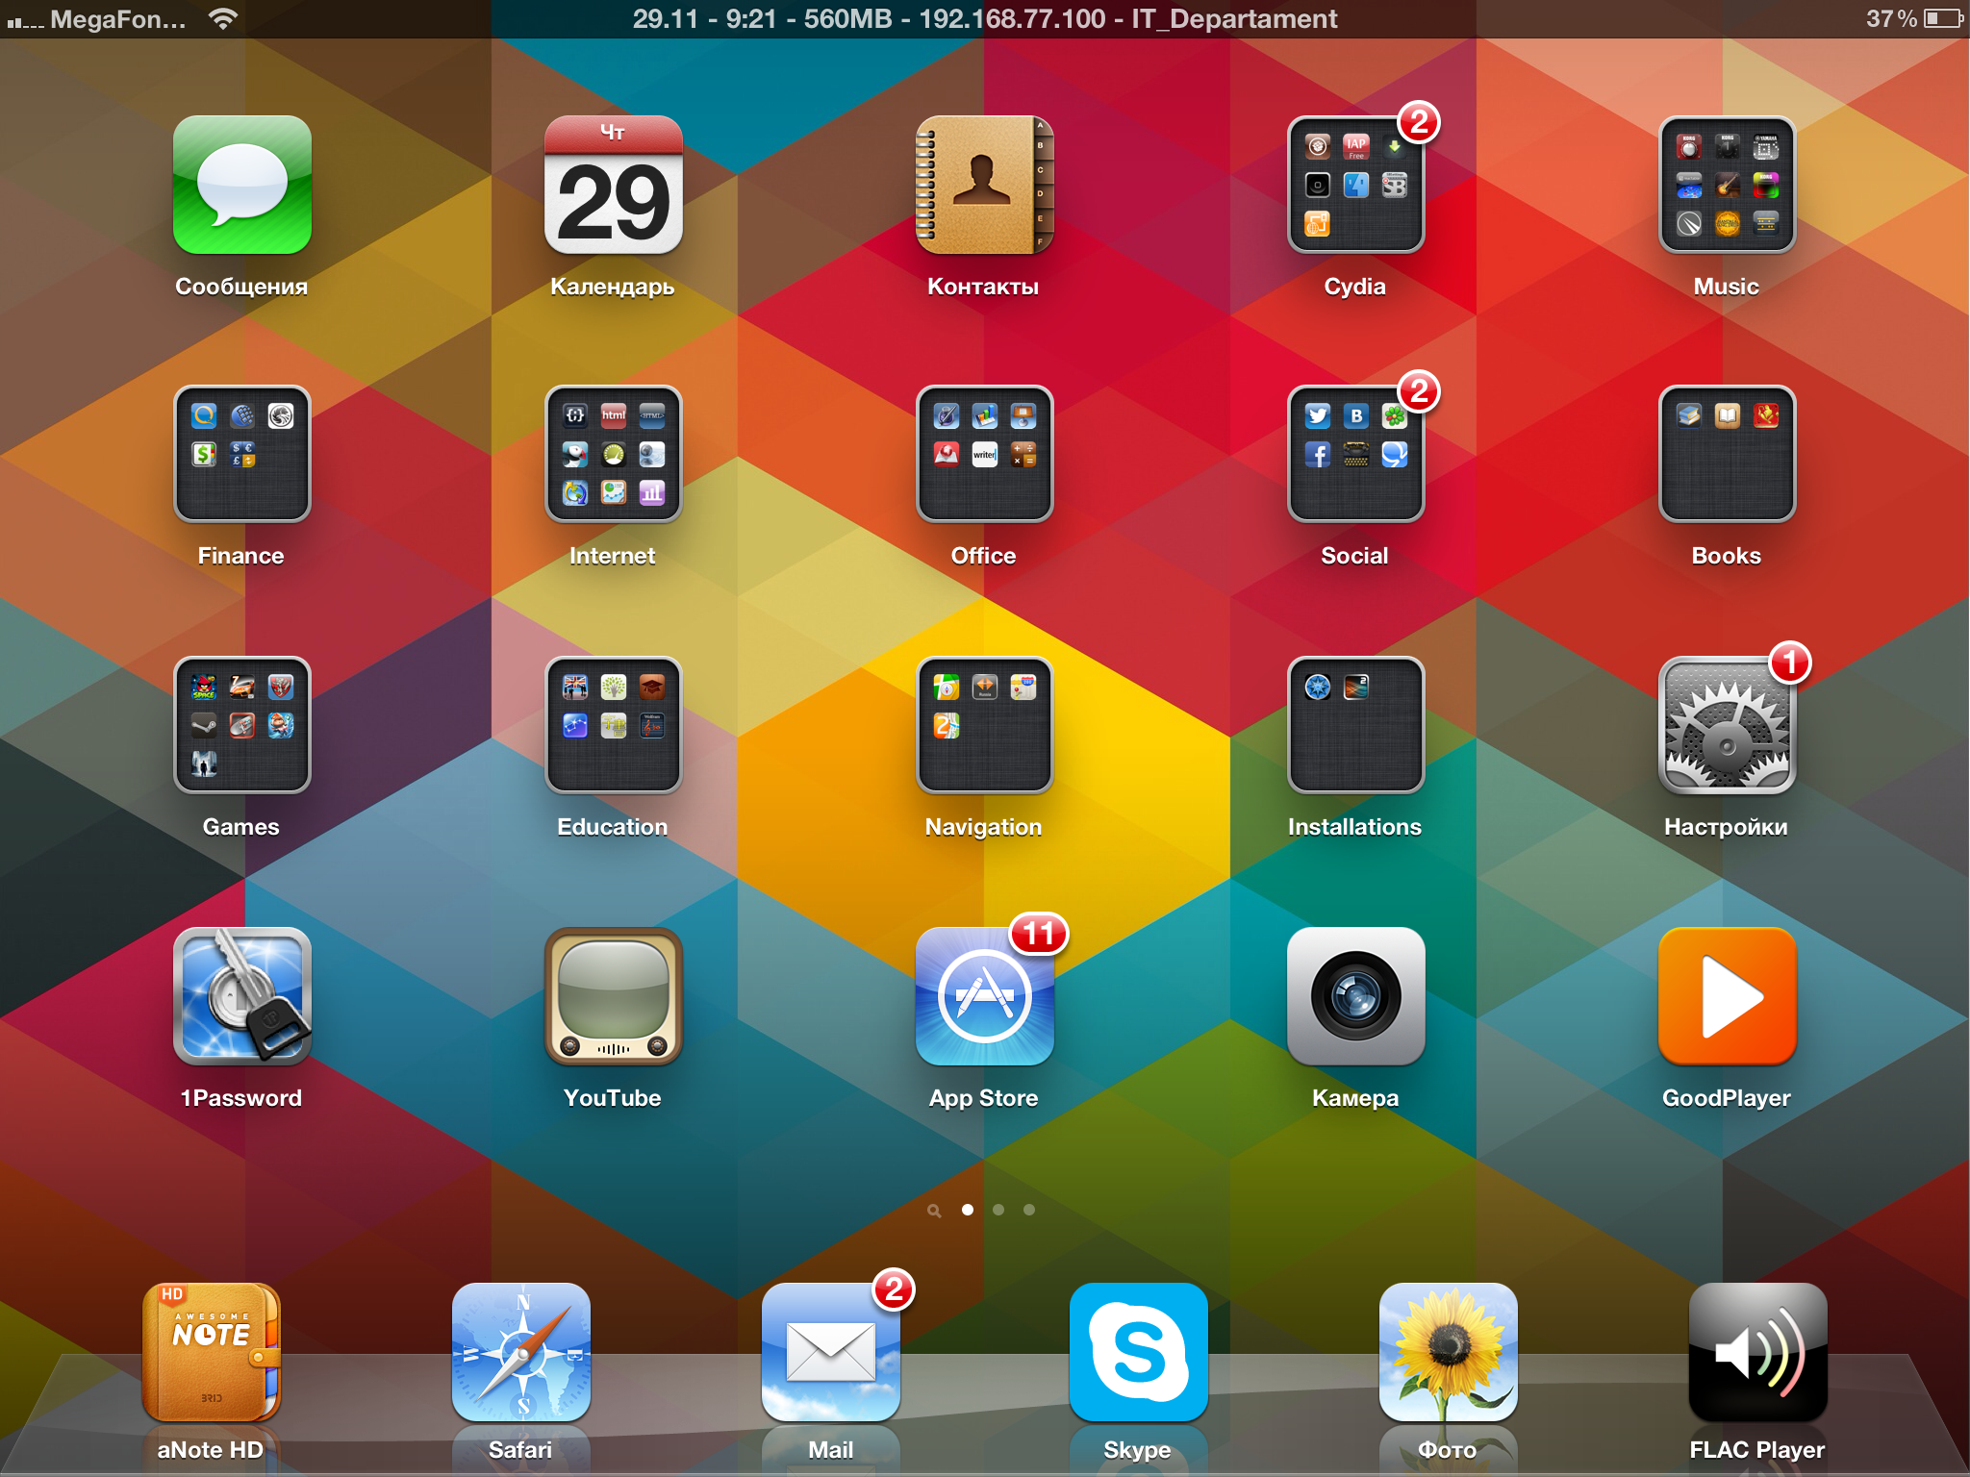Tap the status bar IT_Departament text
This screenshot has width=1970, height=1477.
point(1234,19)
